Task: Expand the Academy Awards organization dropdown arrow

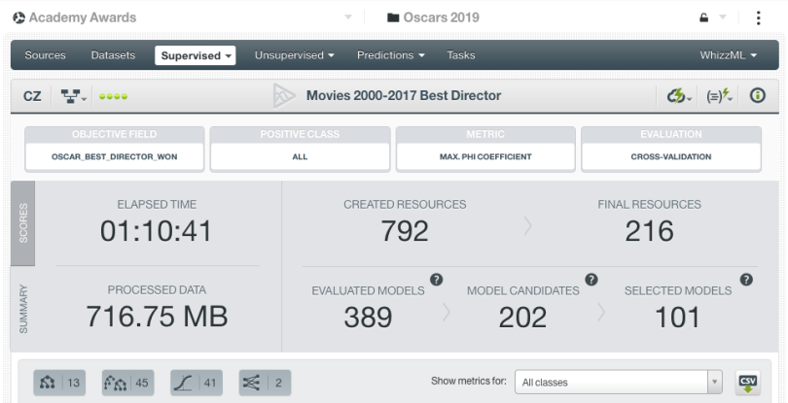Action: (x=348, y=17)
